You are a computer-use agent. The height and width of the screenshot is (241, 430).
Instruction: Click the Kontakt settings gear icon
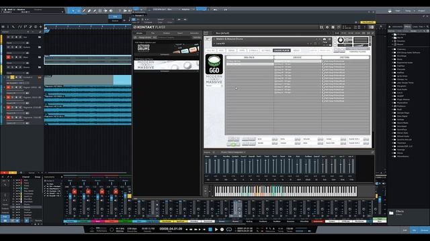[x=327, y=27]
